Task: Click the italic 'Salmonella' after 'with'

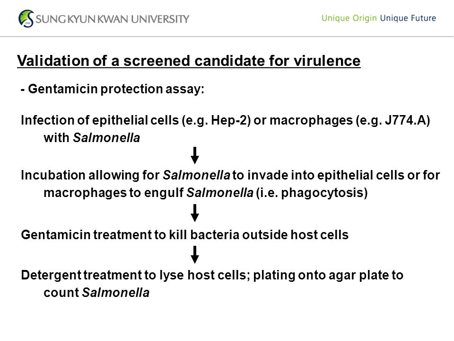Action: (106, 138)
